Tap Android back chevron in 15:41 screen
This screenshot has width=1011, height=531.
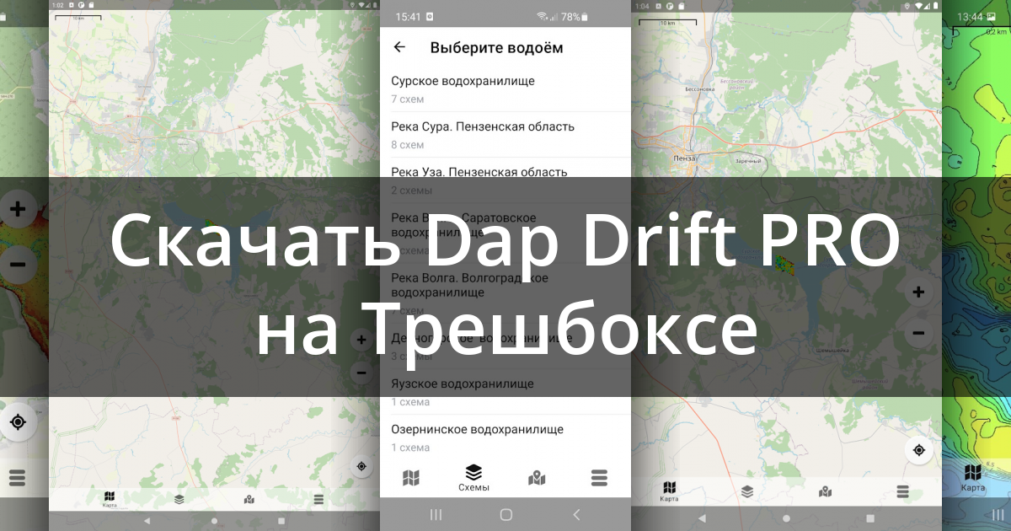coord(576,514)
